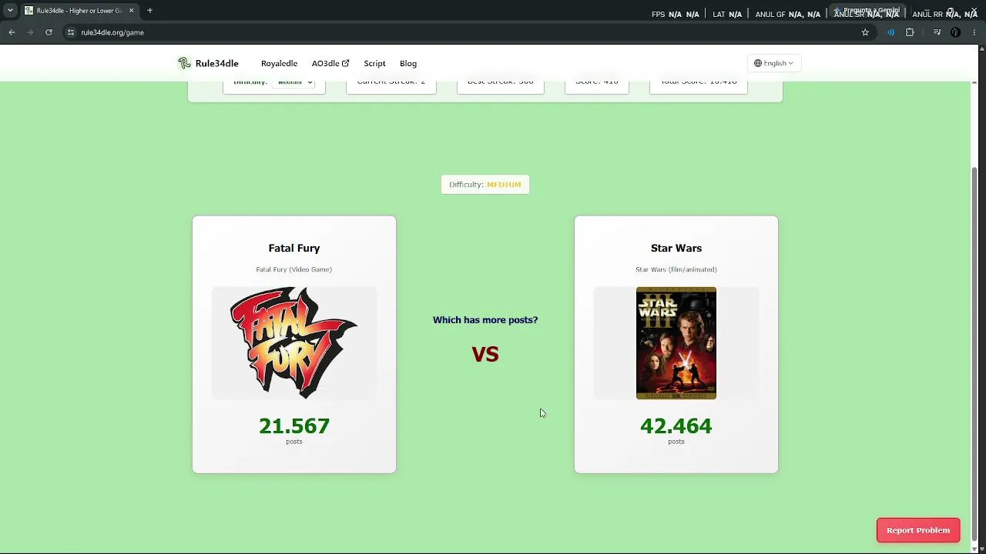The height and width of the screenshot is (554, 986).
Task: Click the red VS label
Action: coord(485,354)
